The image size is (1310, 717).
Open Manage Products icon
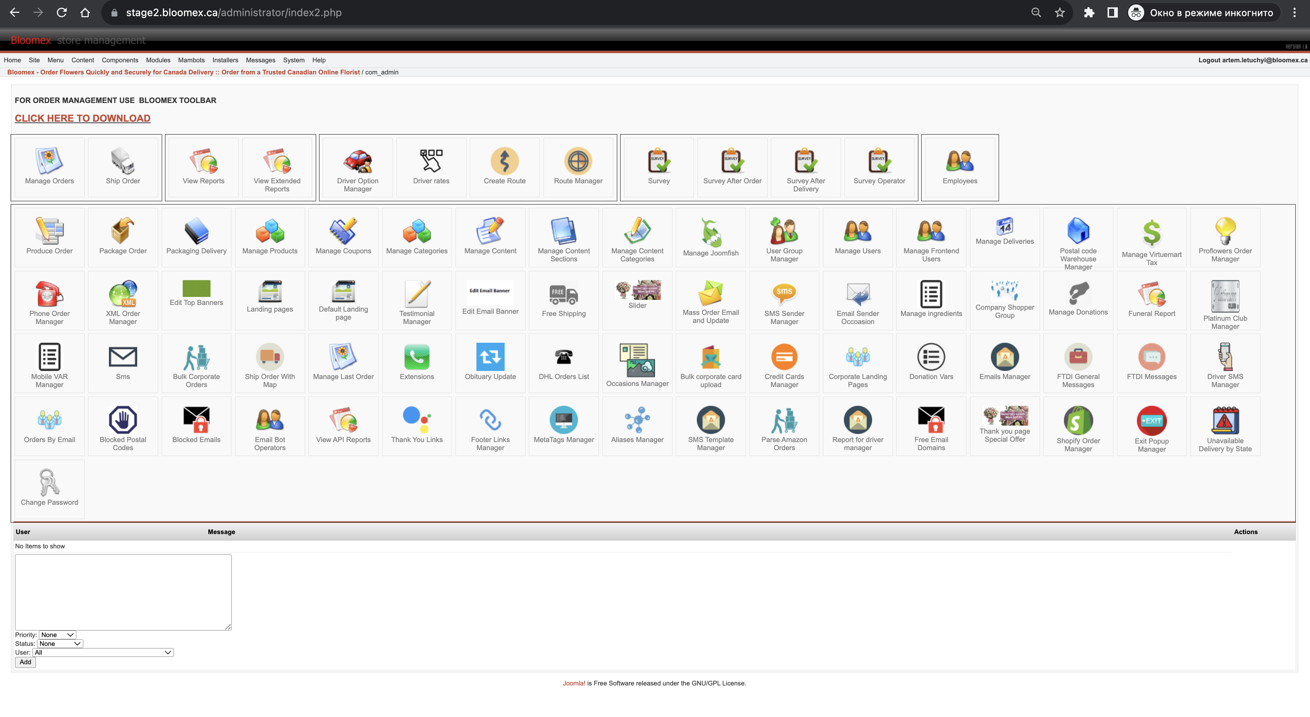[270, 231]
